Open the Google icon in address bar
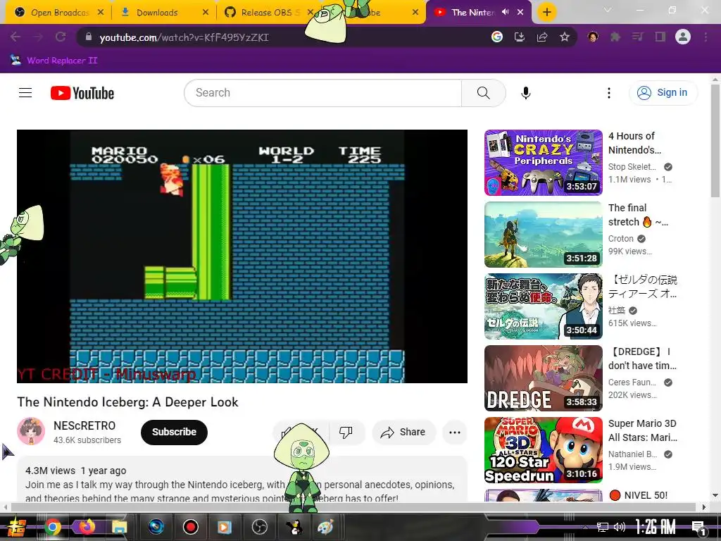721x541 pixels. [x=496, y=37]
